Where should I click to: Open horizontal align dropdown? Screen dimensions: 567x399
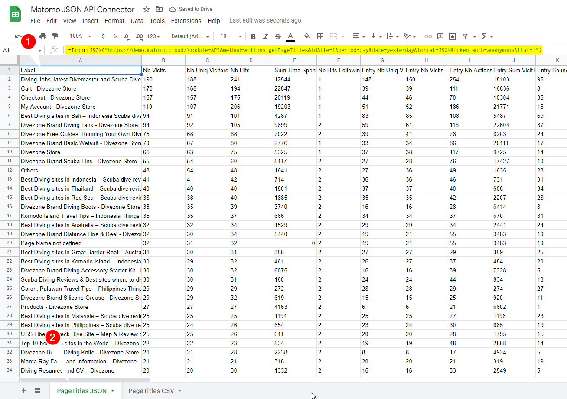coord(358,36)
